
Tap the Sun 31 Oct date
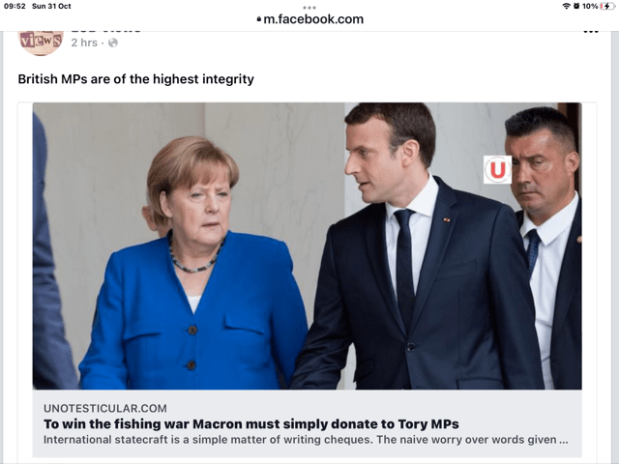click(51, 6)
